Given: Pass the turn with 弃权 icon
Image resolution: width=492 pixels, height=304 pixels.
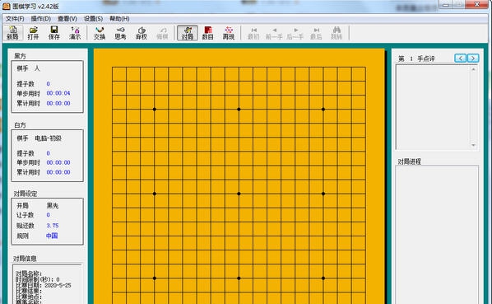Looking at the screenshot, I should 142,33.
